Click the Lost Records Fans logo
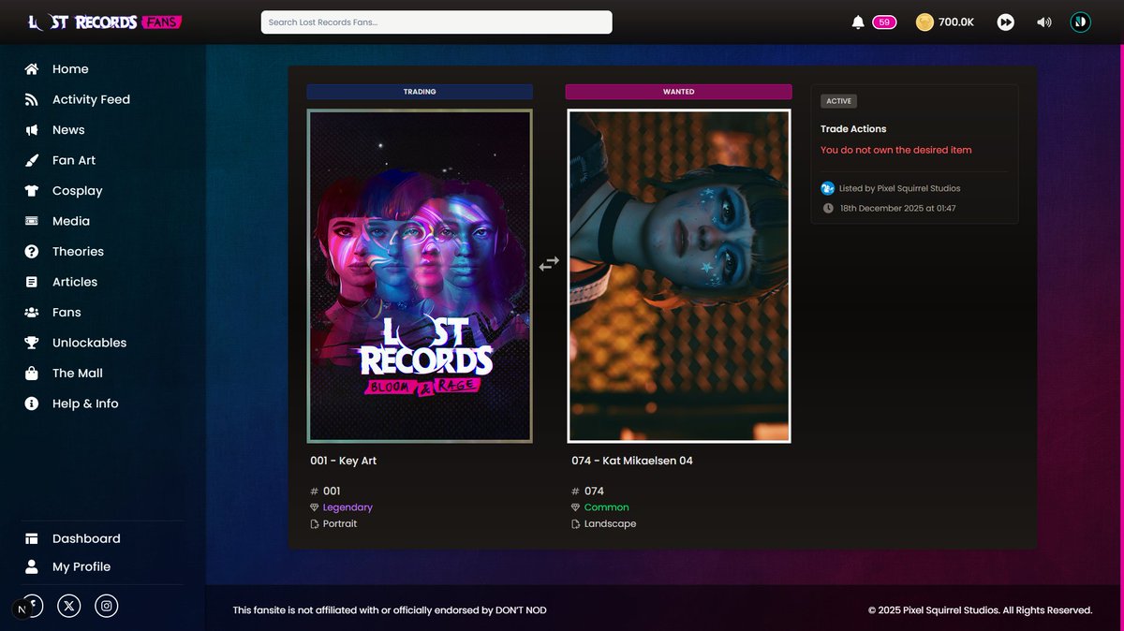The image size is (1124, 631). pos(105,22)
